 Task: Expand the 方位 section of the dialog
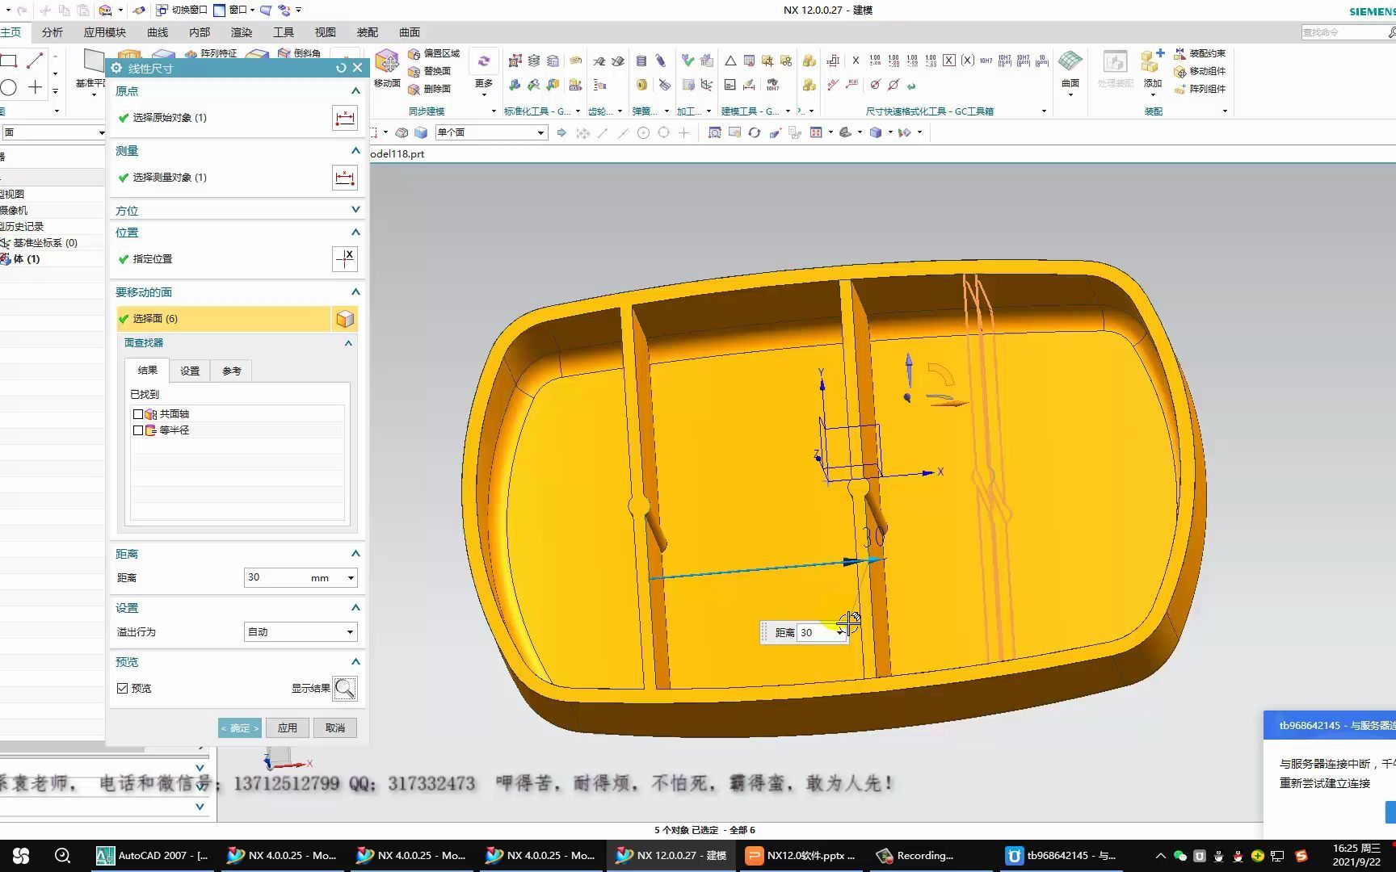(x=355, y=209)
